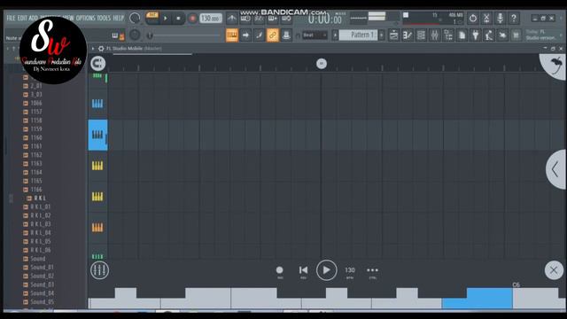Toggle loop recording
This screenshot has height=319, width=567.
click(286, 18)
